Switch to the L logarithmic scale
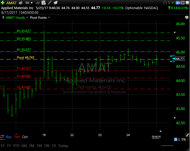This screenshot has width=190, height=151. click(179, 139)
